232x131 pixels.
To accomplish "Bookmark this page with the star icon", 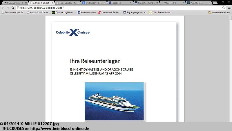I will point(224,8).
